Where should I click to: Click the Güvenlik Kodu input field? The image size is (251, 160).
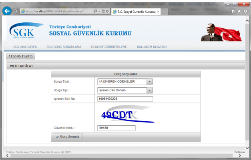116,128
